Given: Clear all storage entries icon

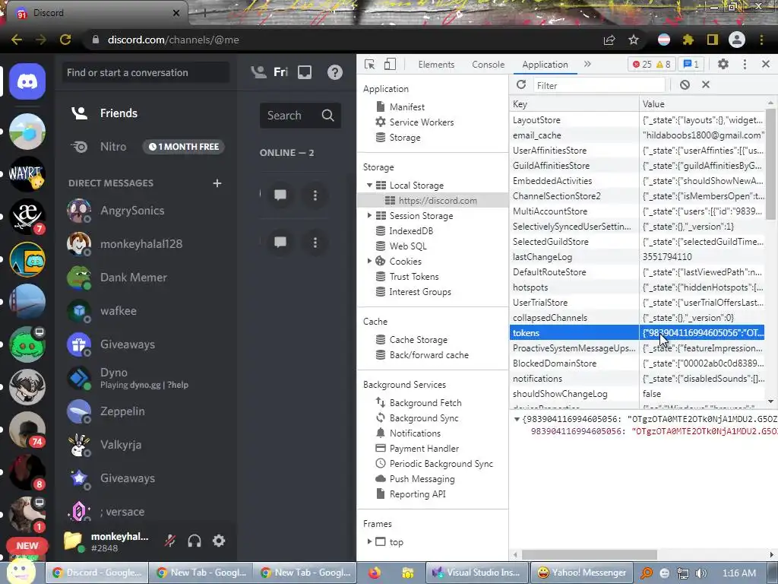Looking at the screenshot, I should click(x=685, y=85).
